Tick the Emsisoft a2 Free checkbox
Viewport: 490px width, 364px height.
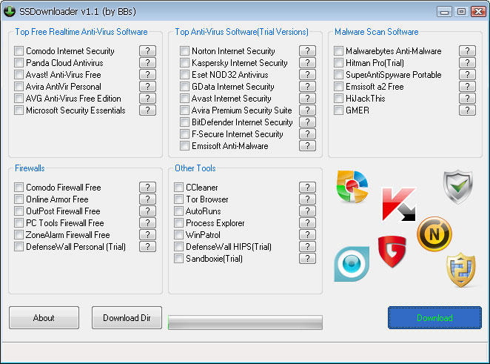click(x=338, y=87)
